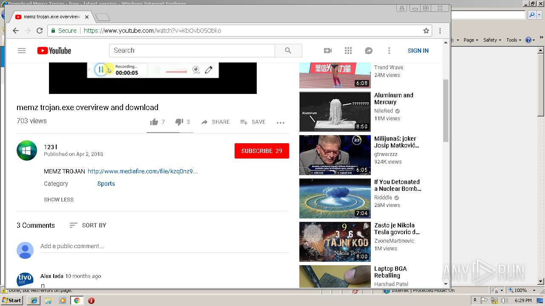Open the upload video camera icon

328,51
